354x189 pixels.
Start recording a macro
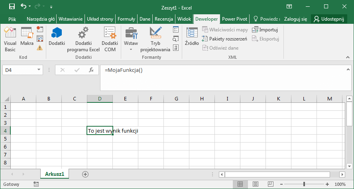click(40, 29)
